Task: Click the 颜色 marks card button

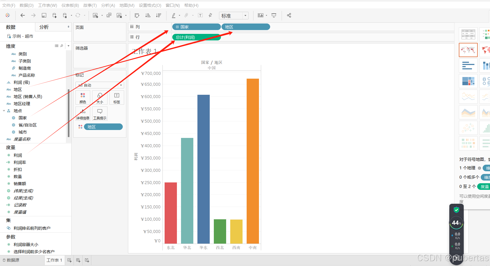Action: [83, 98]
